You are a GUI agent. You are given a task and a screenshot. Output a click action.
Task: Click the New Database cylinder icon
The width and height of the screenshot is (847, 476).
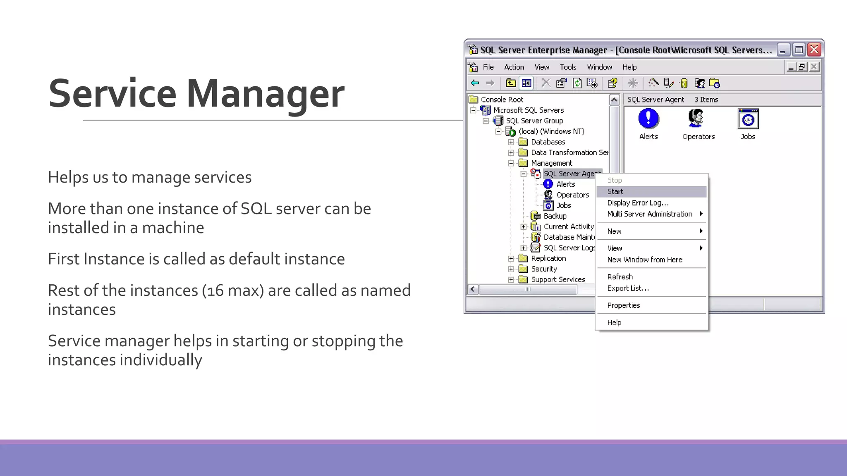coord(684,83)
